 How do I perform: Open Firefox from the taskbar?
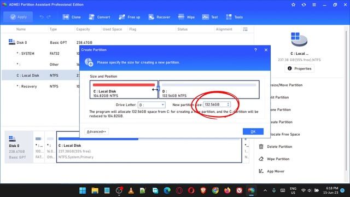(227, 190)
